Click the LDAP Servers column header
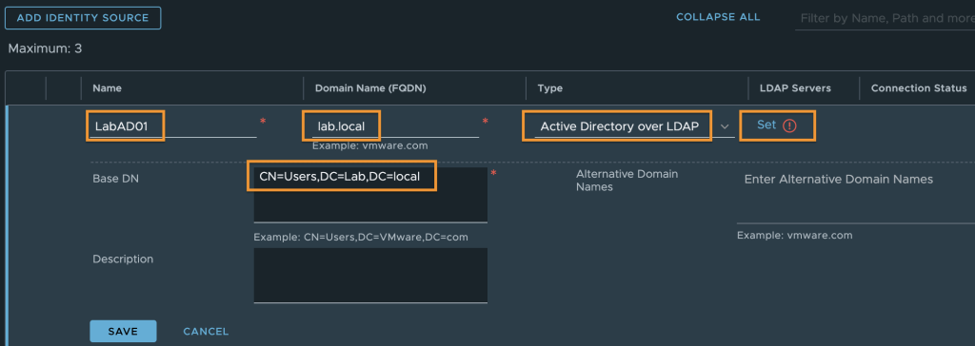The width and height of the screenshot is (975, 346). tap(795, 88)
